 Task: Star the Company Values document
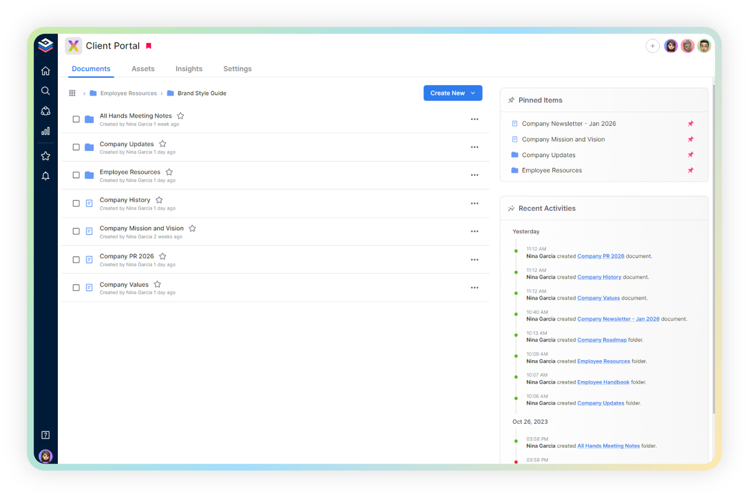157,284
